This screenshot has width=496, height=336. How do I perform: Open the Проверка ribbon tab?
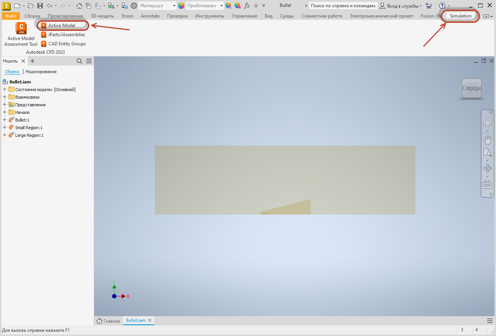point(177,16)
